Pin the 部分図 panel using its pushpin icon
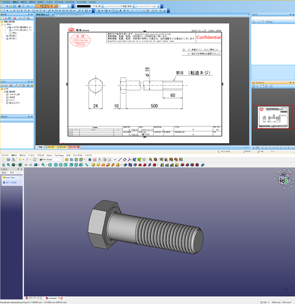 click(x=29, y=15)
